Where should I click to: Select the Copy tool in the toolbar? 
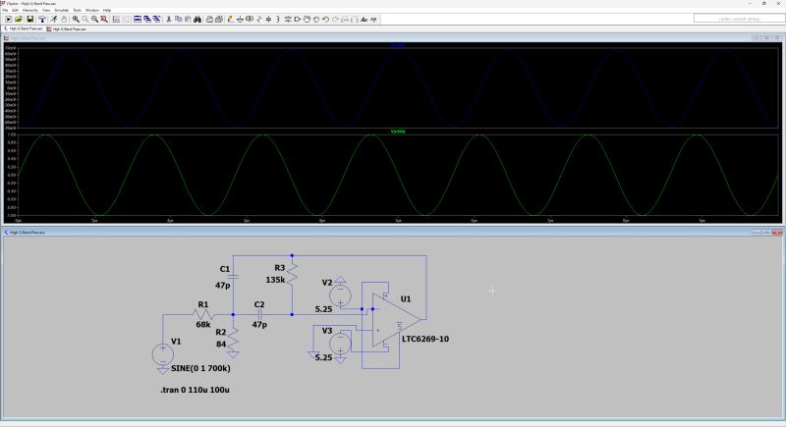(179, 19)
